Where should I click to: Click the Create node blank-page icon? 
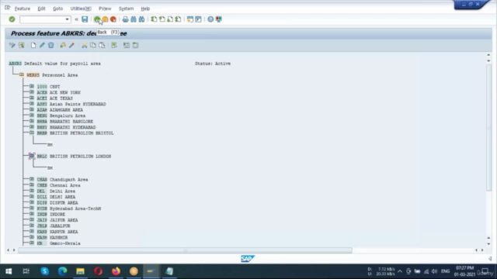coord(33,45)
